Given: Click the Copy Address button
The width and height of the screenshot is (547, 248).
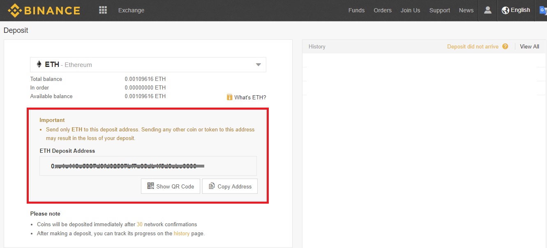Looking at the screenshot, I should (230, 186).
